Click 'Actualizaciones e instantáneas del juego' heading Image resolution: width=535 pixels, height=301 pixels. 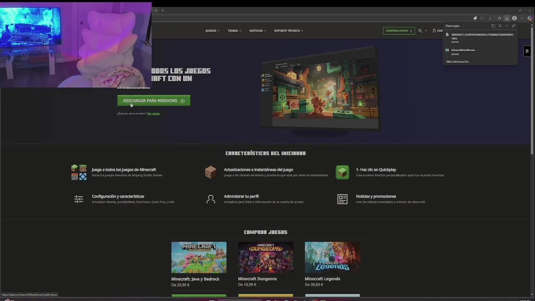click(258, 169)
